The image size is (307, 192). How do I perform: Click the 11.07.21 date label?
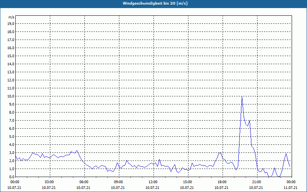(x=290, y=187)
